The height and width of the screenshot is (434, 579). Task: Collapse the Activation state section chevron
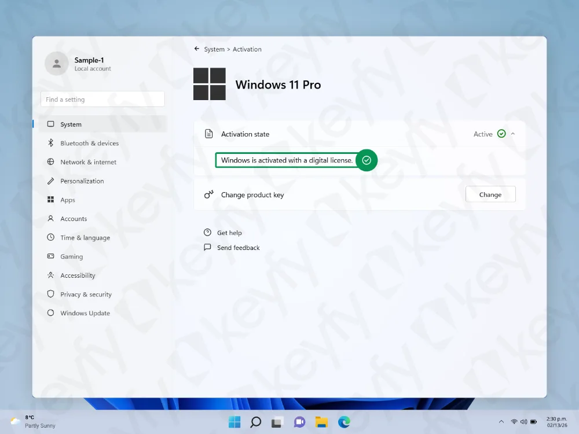pyautogui.click(x=513, y=134)
